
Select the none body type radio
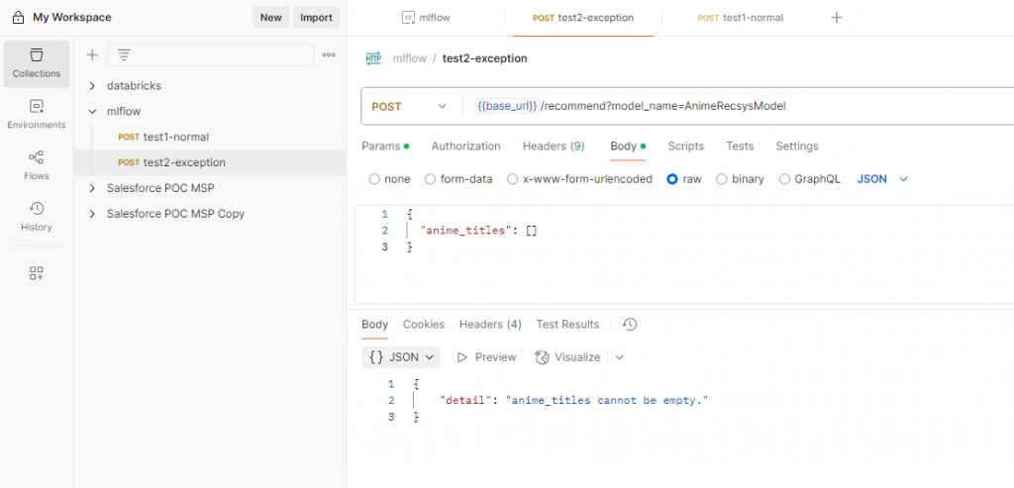[x=374, y=179]
